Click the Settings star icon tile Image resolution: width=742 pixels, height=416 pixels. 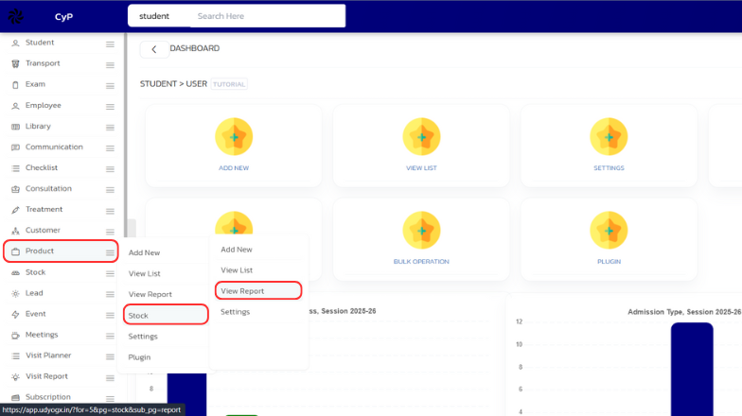(x=609, y=137)
